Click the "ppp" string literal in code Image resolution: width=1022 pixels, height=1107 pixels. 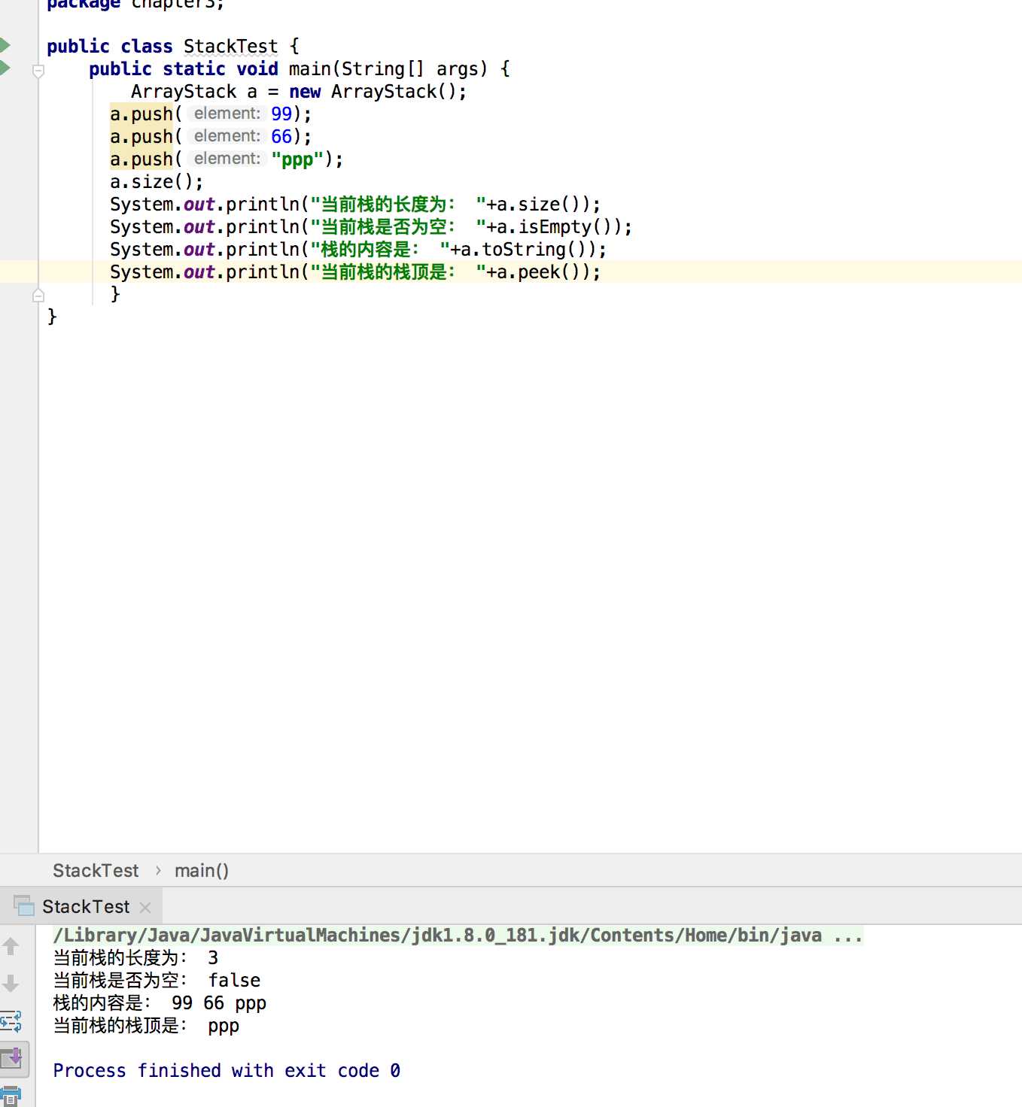(x=297, y=159)
